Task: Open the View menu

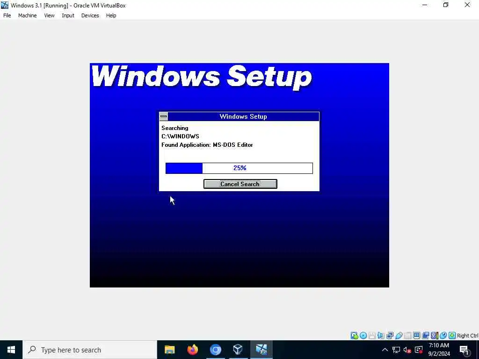Action: [x=49, y=15]
